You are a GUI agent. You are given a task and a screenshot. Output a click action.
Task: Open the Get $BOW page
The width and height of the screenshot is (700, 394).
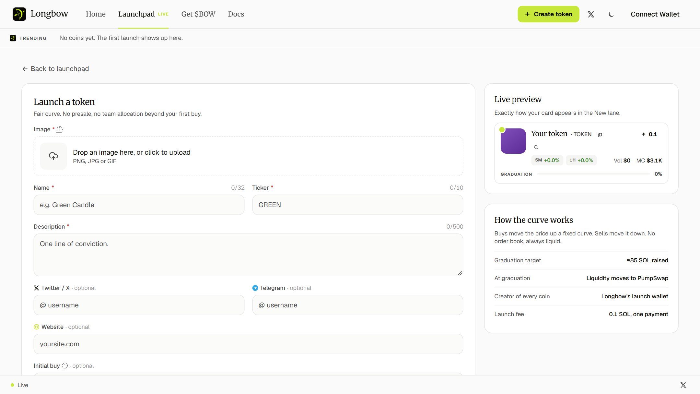(198, 14)
